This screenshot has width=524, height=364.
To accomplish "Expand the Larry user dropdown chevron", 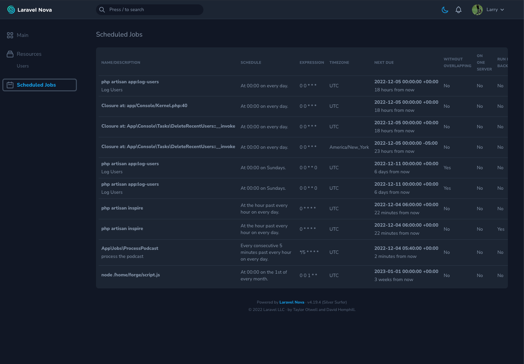I will coord(502,10).
